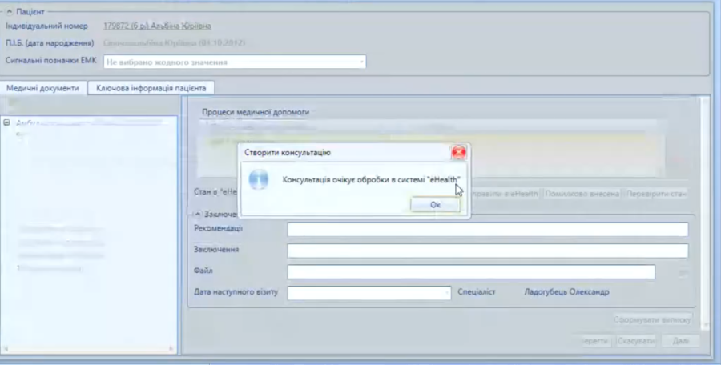Click the Далі button
This screenshot has height=365, width=721.
pyautogui.click(x=680, y=341)
